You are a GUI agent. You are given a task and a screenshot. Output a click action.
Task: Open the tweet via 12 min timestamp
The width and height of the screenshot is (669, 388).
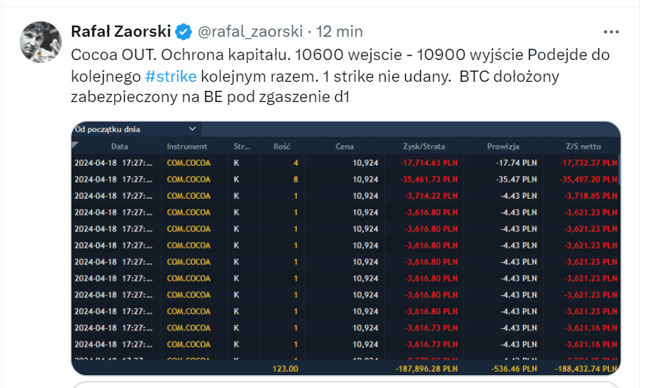coord(339,32)
